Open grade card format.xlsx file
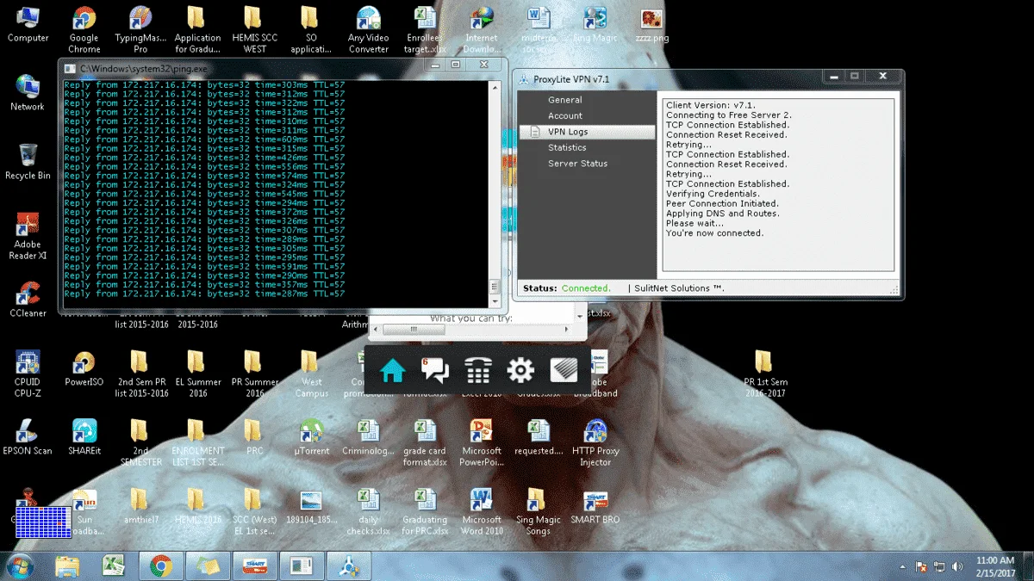The image size is (1034, 581). [425, 442]
